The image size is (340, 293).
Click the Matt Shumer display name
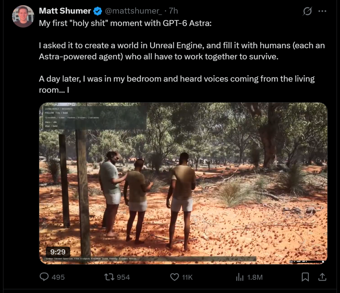point(65,11)
